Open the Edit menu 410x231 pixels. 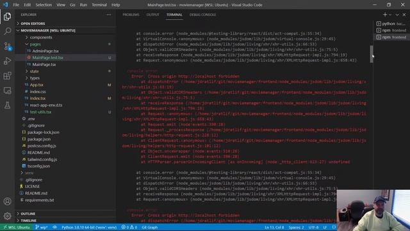(27, 4)
